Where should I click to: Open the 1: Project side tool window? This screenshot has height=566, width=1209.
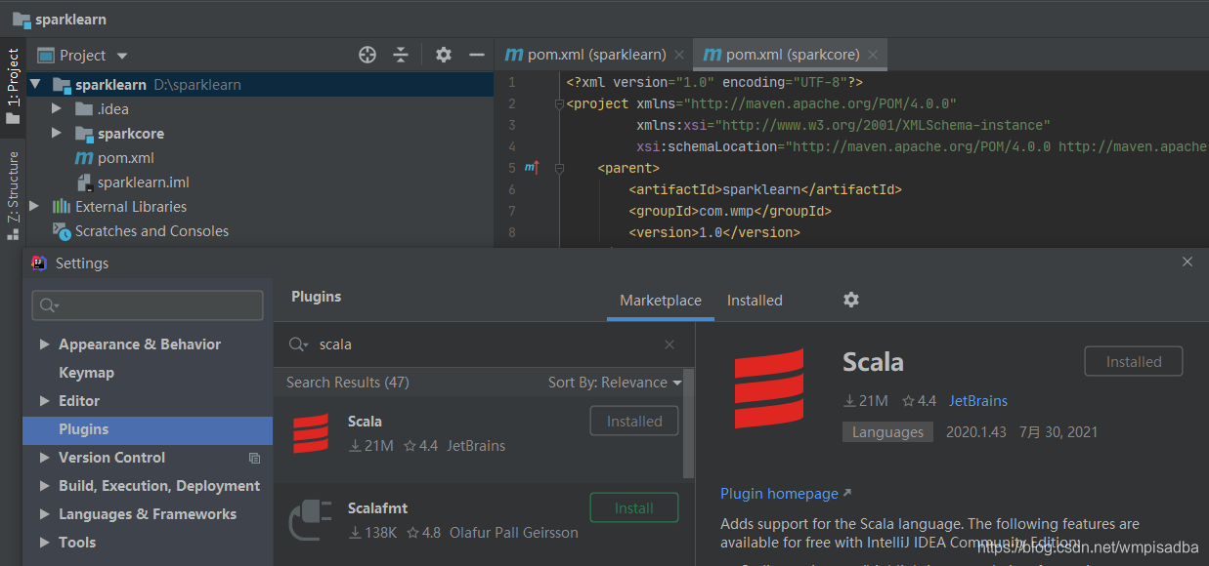point(13,86)
